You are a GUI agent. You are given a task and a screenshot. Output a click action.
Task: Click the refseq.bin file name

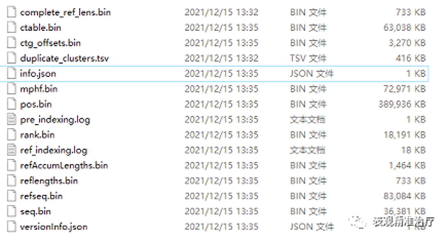(41, 196)
